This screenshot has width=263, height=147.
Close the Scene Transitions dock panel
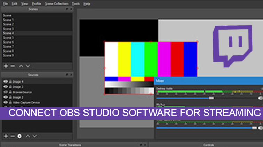[x=145, y=145]
